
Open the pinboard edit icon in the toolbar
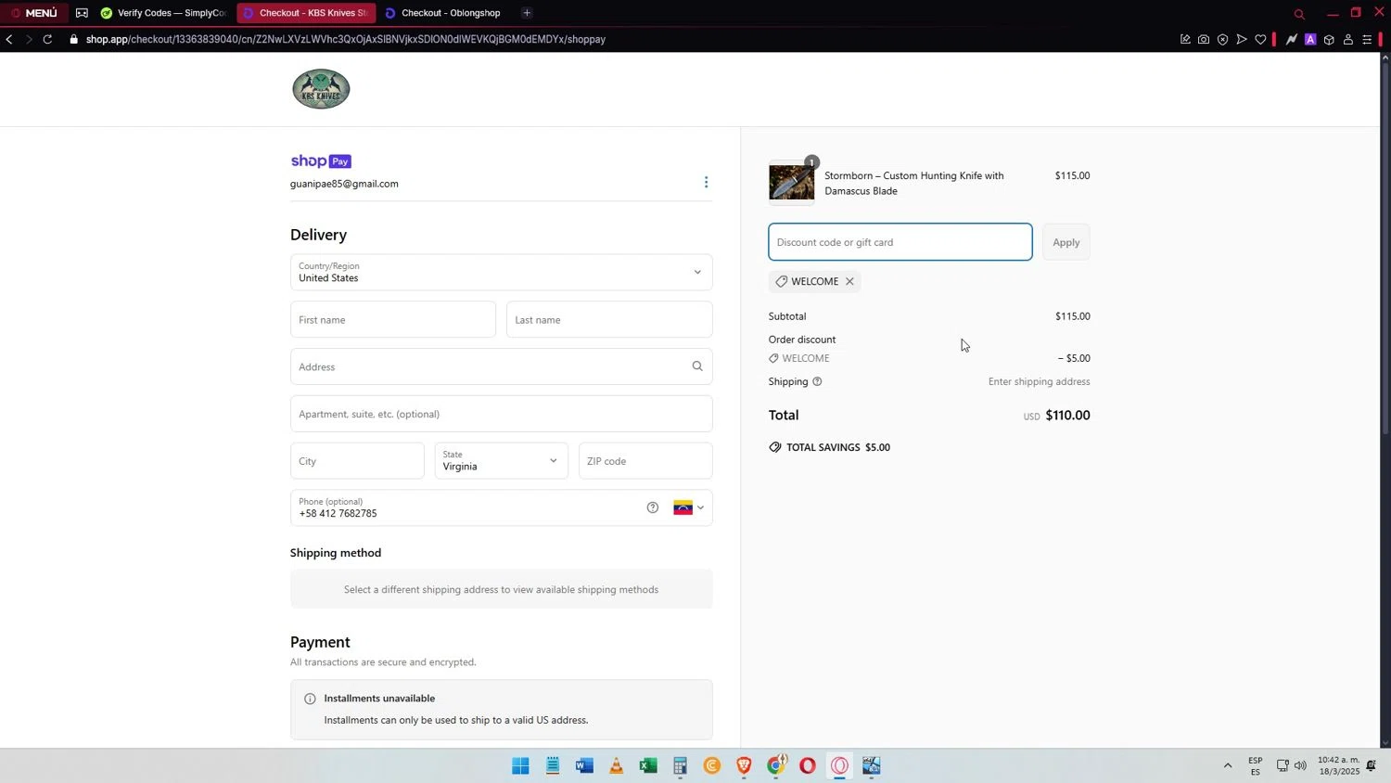coord(1185,39)
